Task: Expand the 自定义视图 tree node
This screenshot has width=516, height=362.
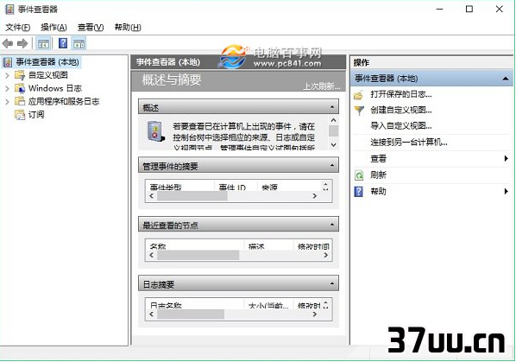Action: click(7, 75)
